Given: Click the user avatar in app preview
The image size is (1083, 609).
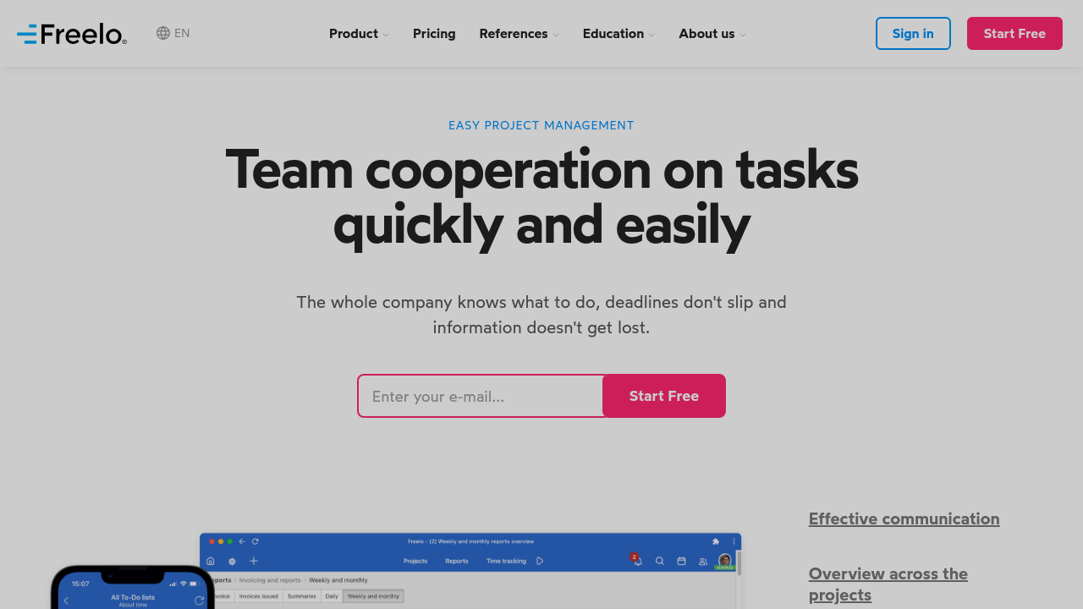Looking at the screenshot, I should (724, 560).
